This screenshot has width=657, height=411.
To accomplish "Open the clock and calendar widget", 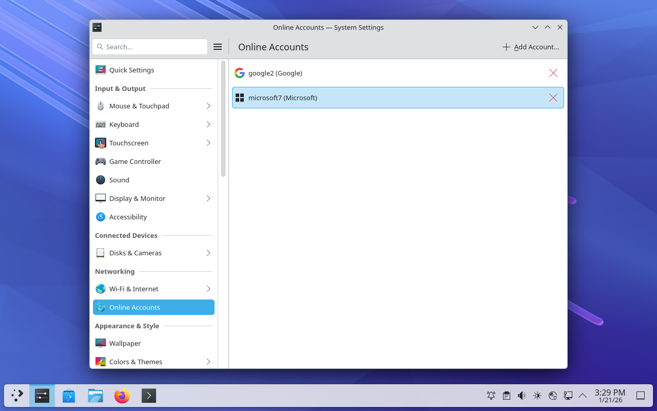I will tap(610, 396).
